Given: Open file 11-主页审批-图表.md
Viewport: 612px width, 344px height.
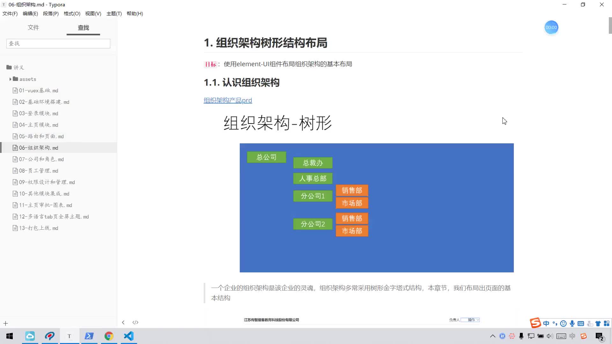Looking at the screenshot, I should pyautogui.click(x=42, y=205).
